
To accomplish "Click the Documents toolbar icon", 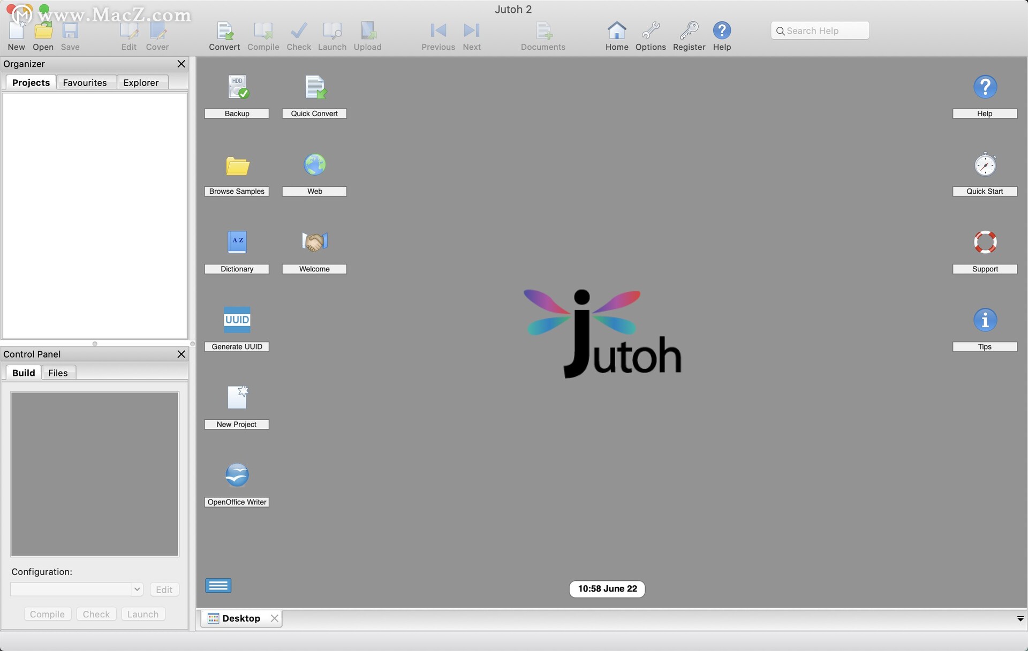I will (543, 31).
